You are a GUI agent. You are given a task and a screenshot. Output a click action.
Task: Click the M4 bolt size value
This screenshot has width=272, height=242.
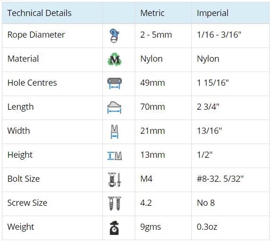pos(146,179)
